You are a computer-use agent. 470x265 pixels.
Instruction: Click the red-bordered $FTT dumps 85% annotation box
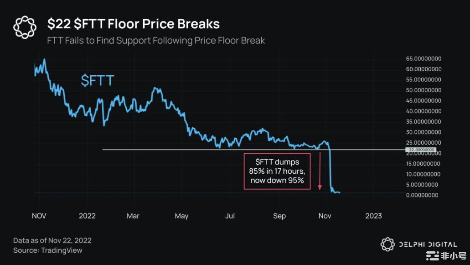click(277, 171)
